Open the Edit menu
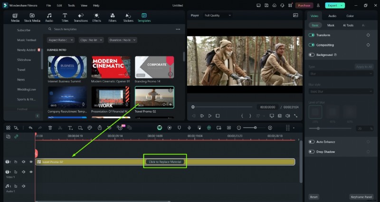380x202 pixels. pyautogui.click(x=59, y=5)
